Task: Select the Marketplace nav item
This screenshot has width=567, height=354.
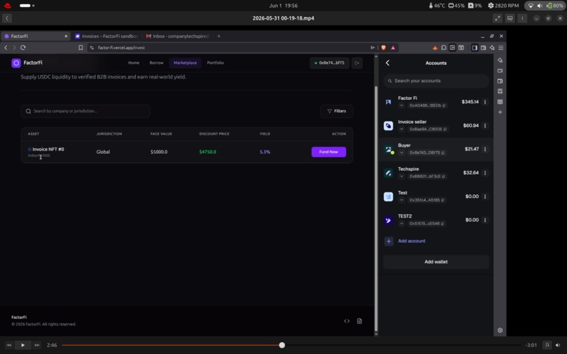Action: 185,63
